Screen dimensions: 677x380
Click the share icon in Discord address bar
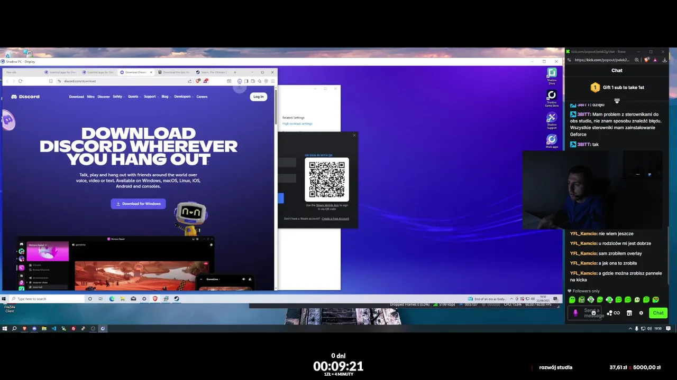189,81
